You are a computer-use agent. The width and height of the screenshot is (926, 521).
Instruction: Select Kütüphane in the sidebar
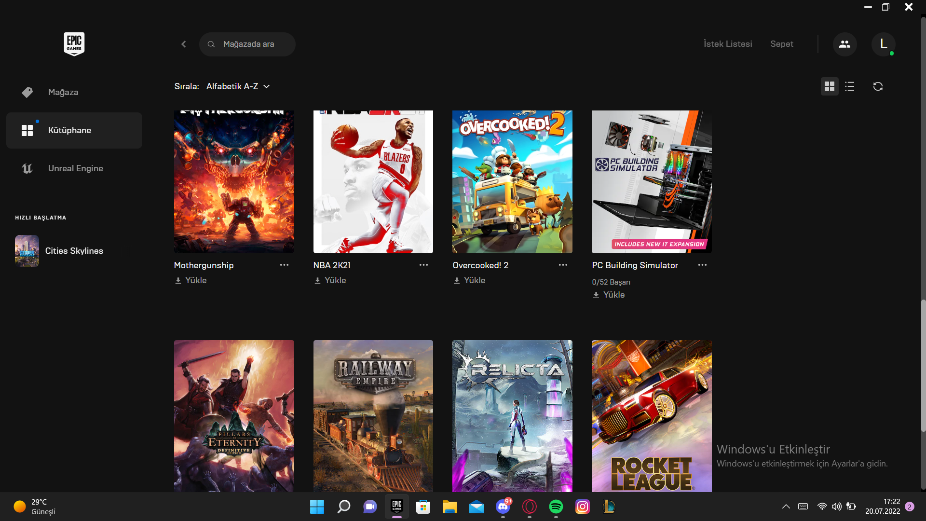[x=74, y=130]
